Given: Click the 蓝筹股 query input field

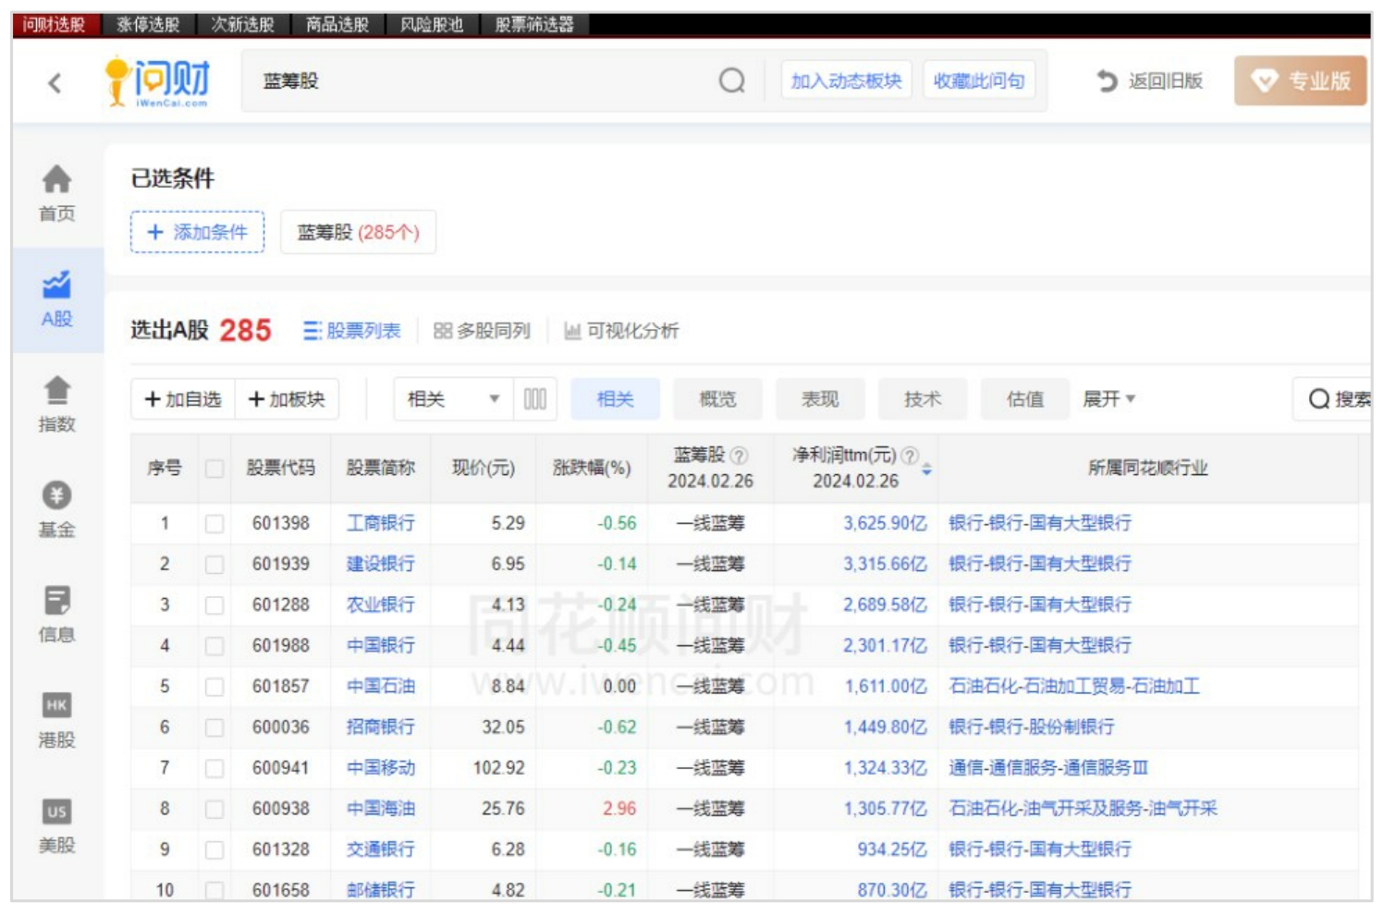Looking at the screenshot, I should (476, 81).
